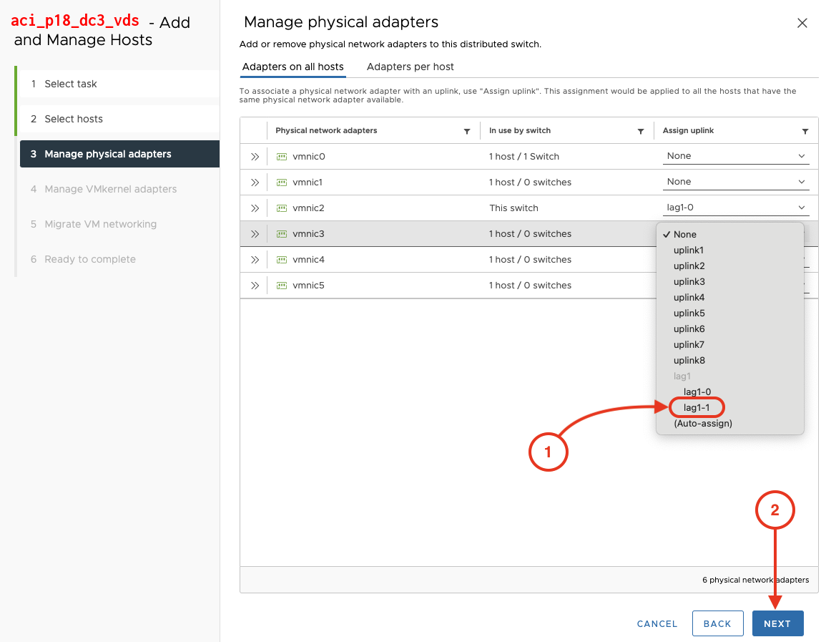The image size is (821, 642).
Task: Click the vmnic4 network adapter icon
Action: [282, 260]
